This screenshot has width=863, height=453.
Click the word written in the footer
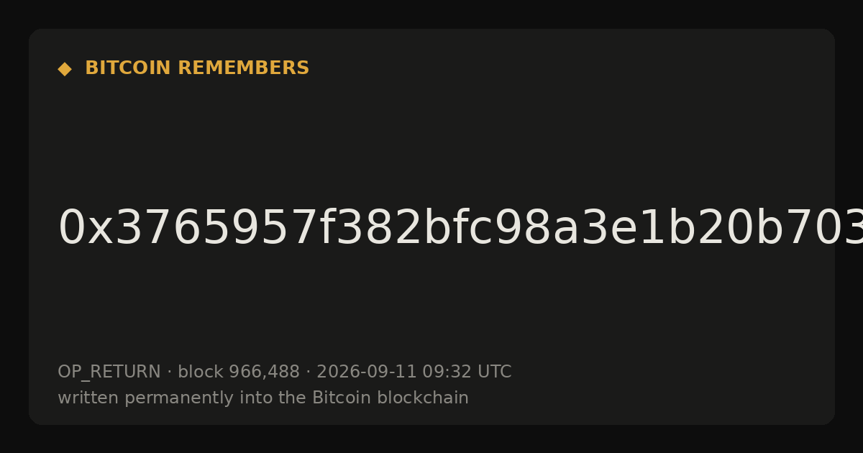click(x=88, y=398)
